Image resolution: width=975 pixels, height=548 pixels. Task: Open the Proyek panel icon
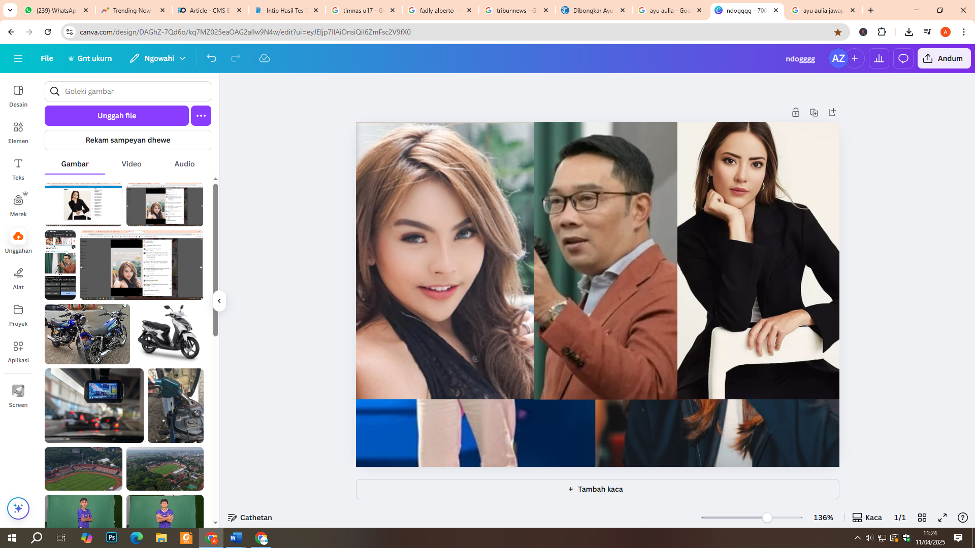pyautogui.click(x=18, y=314)
